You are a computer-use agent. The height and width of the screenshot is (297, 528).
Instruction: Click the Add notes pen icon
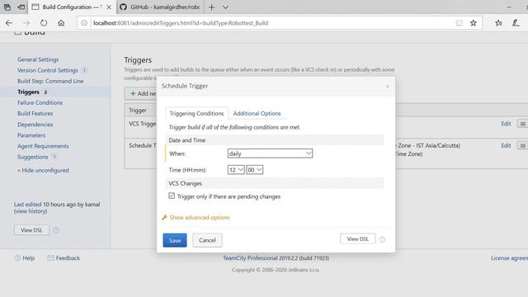[x=516, y=23]
